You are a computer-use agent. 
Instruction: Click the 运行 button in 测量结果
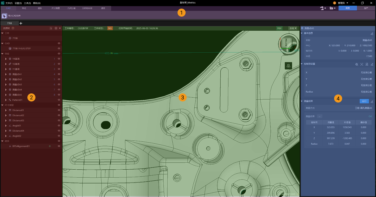[x=364, y=101]
